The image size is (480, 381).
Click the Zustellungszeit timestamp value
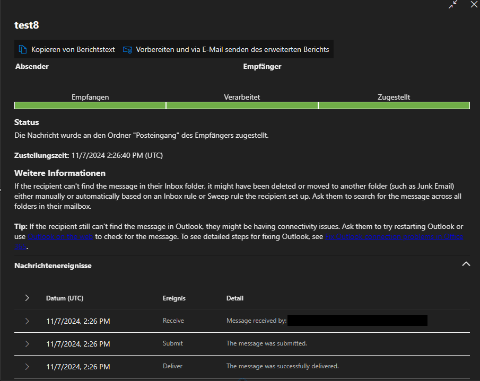pos(117,155)
